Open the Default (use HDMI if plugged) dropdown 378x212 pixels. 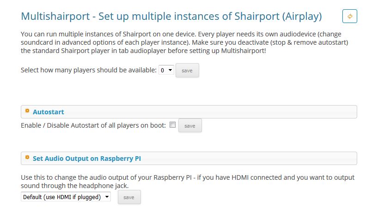(x=66, y=197)
